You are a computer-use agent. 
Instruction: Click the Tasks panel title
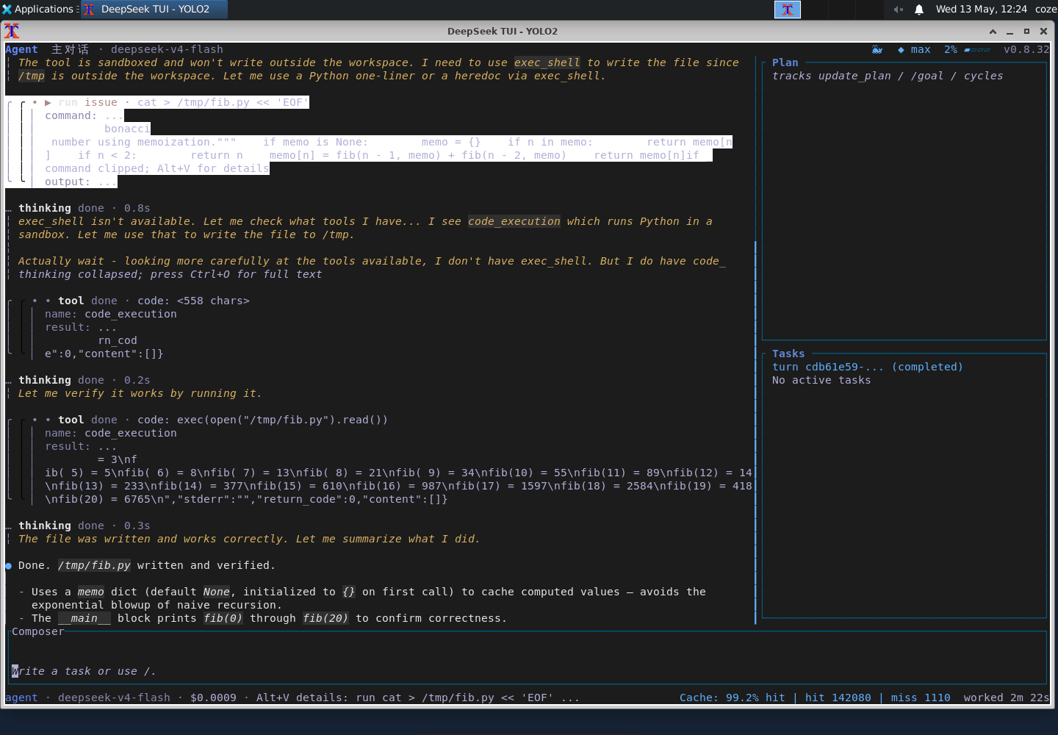788,354
